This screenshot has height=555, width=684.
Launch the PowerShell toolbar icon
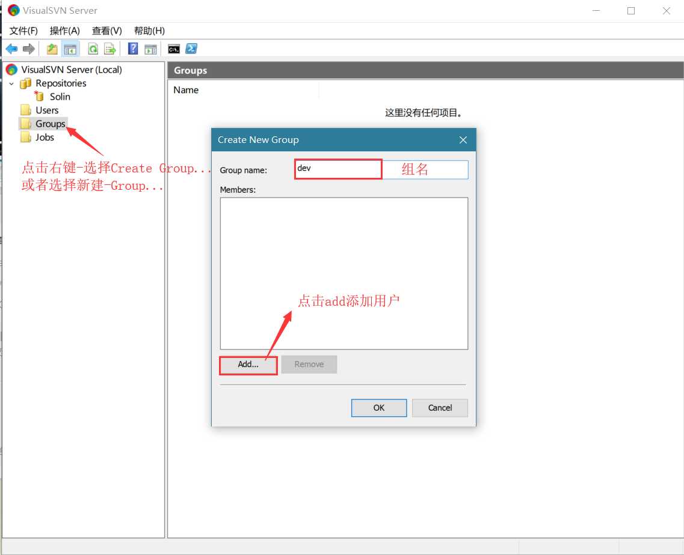[x=191, y=49]
